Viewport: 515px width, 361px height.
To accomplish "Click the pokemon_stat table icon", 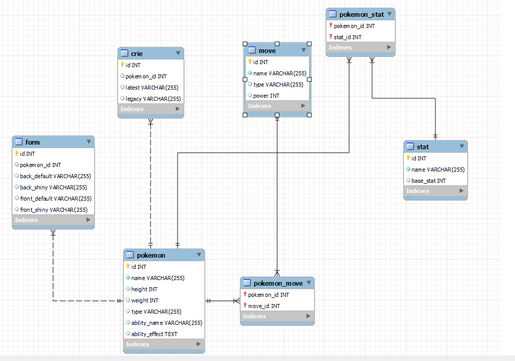I will click(x=333, y=14).
